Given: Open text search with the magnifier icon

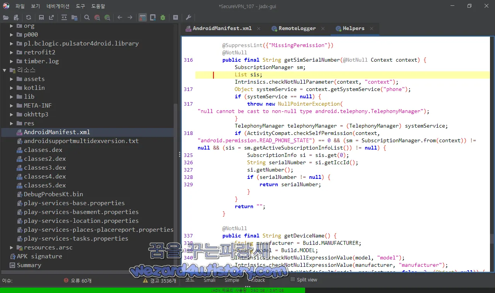Looking at the screenshot, I should tap(87, 17).
